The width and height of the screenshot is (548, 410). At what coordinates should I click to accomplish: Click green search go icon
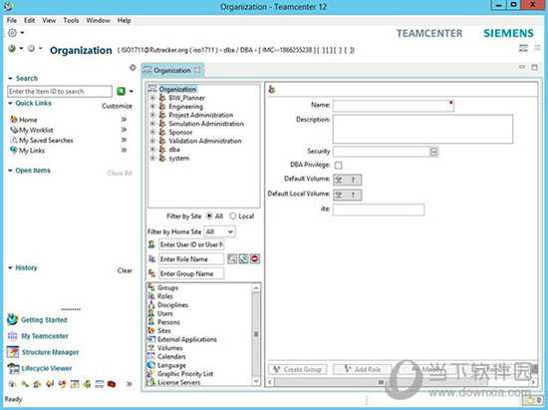(x=121, y=92)
